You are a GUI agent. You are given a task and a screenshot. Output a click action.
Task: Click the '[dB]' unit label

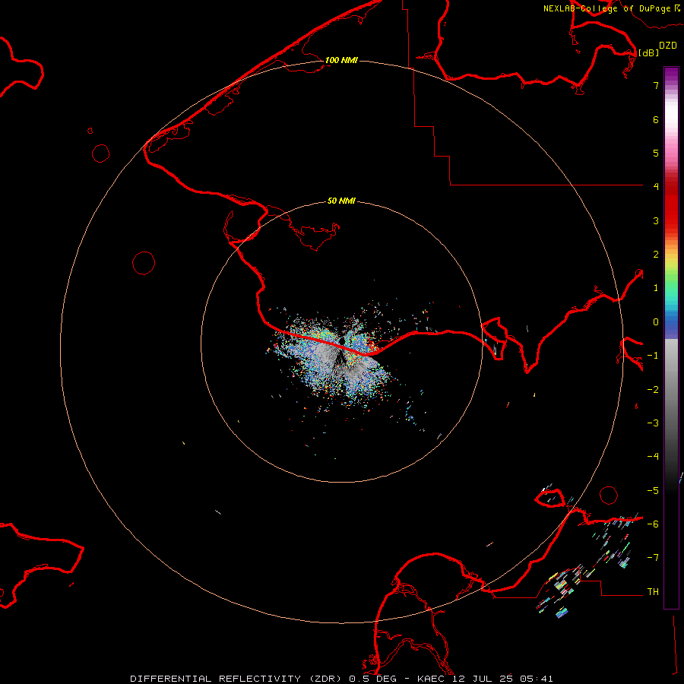coord(648,52)
